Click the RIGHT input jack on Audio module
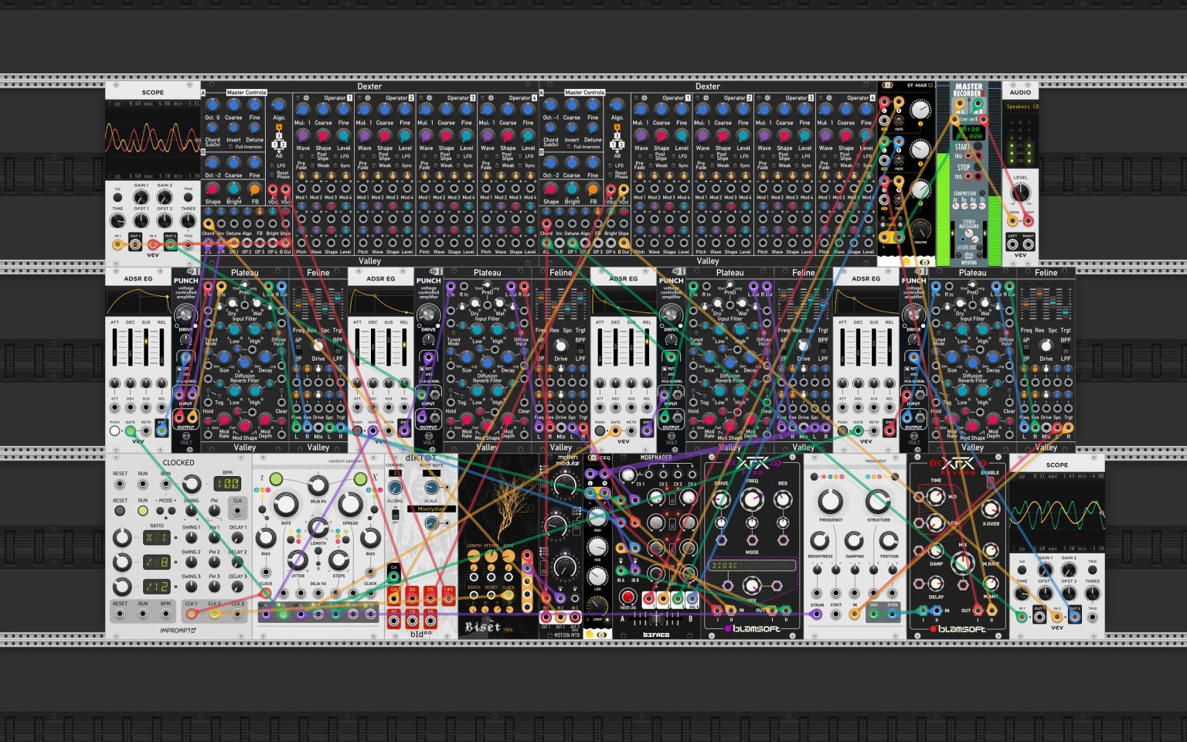 1029,244
